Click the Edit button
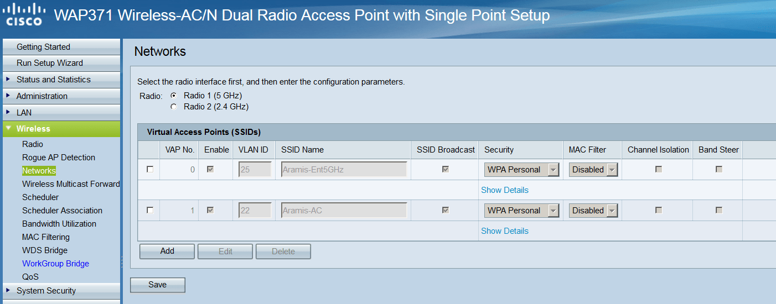 click(225, 251)
